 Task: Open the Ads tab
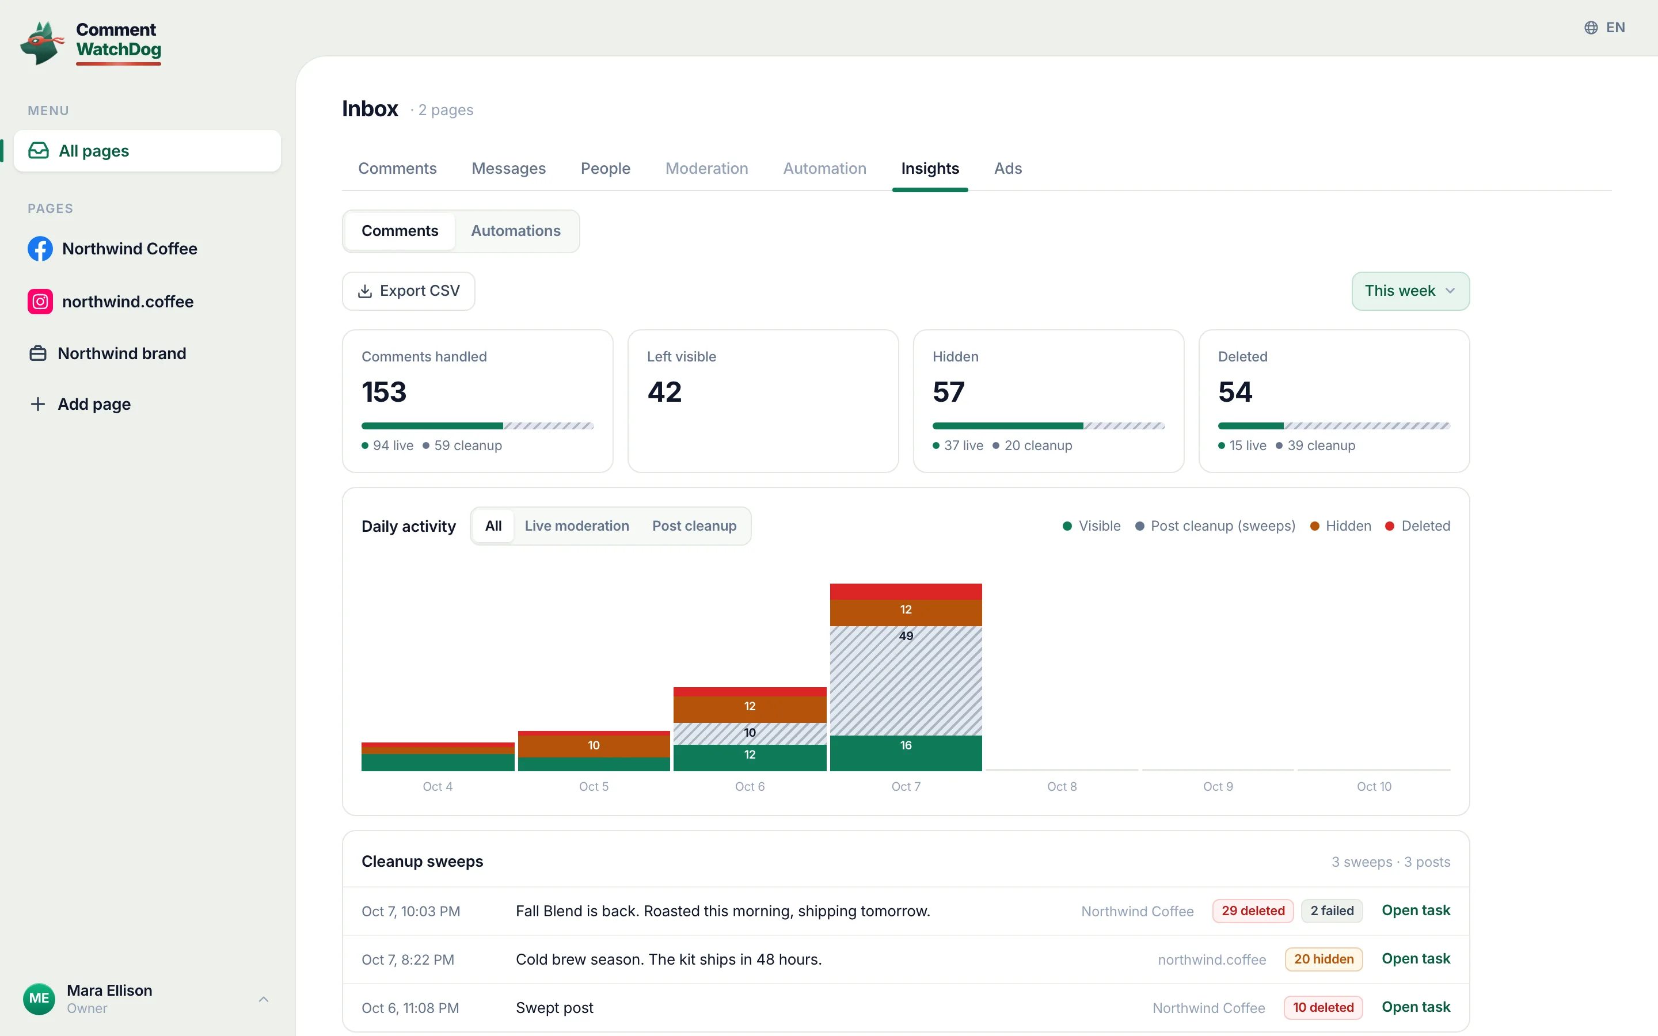pos(1008,169)
